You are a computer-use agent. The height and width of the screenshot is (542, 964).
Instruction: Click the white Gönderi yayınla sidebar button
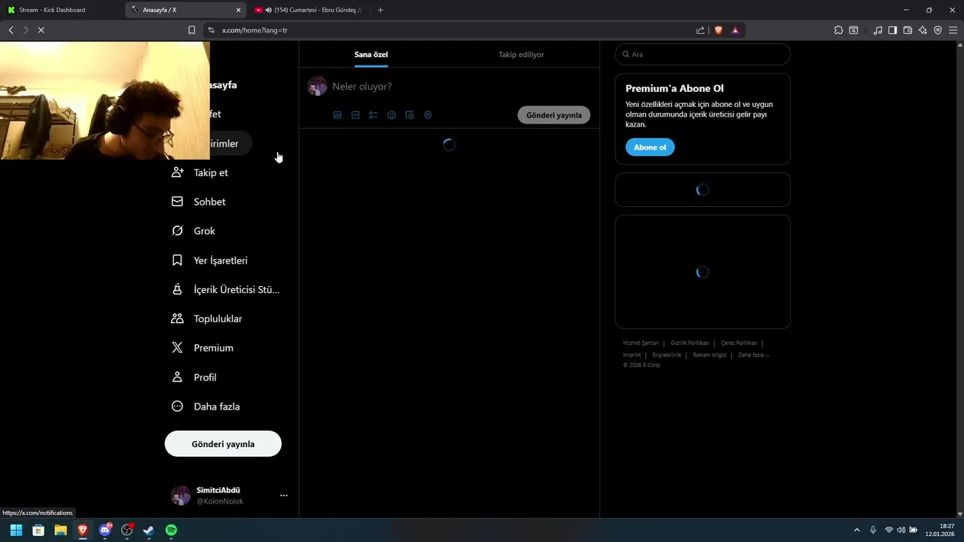point(223,444)
